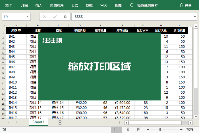
Task: Click the zoom out minus button
Action: (148, 130)
